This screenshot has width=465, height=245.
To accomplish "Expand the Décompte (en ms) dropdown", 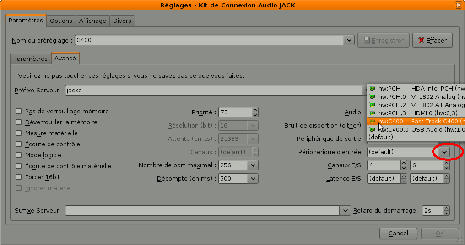I will pyautogui.click(x=253, y=179).
